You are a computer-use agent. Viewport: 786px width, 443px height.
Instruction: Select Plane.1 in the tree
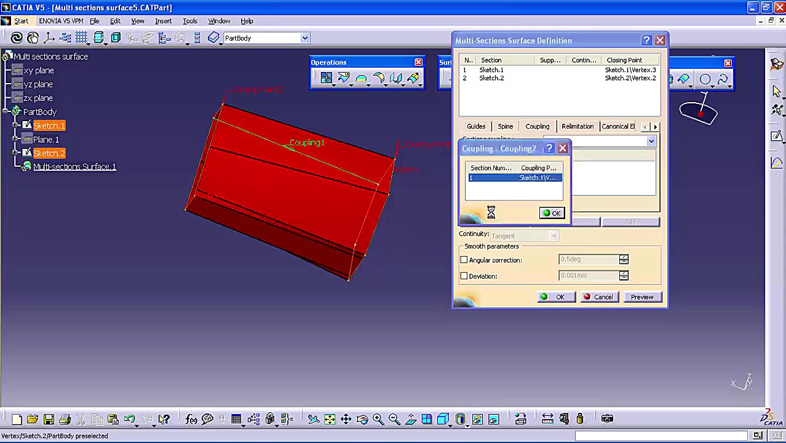coord(46,140)
